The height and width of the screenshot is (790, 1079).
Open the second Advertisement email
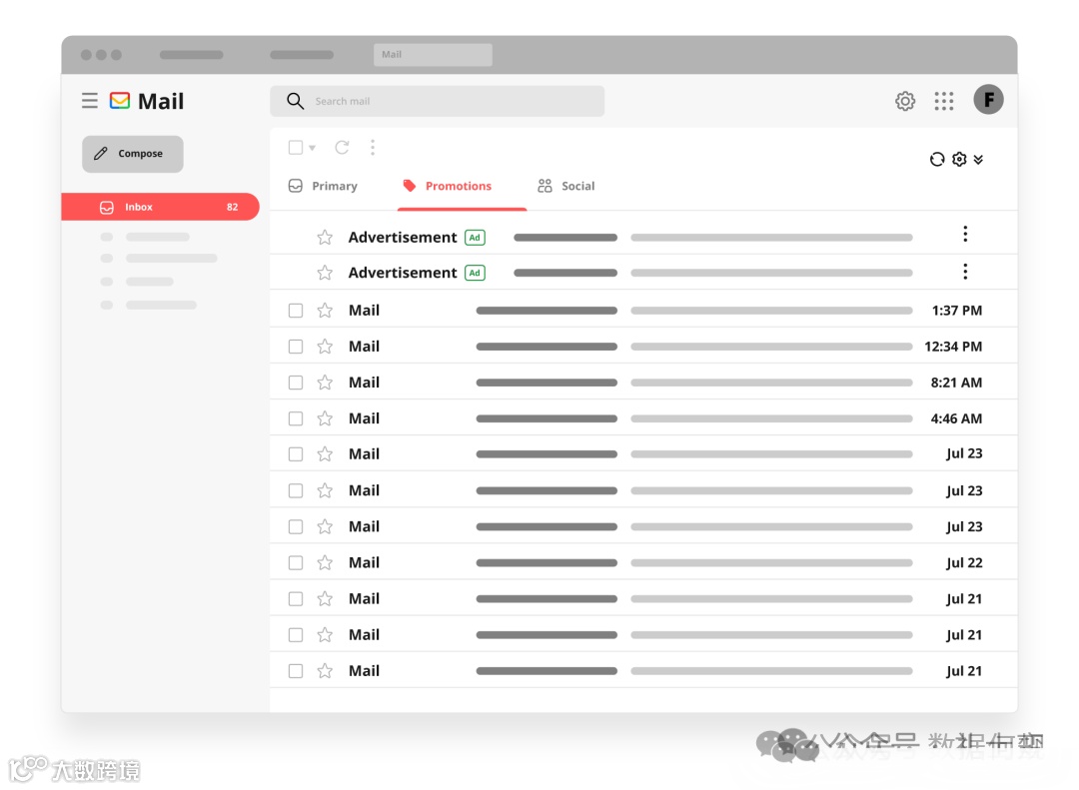pos(643,274)
